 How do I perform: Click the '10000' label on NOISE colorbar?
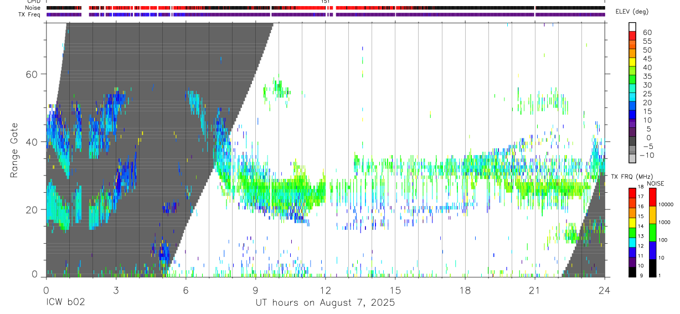pos(666,204)
